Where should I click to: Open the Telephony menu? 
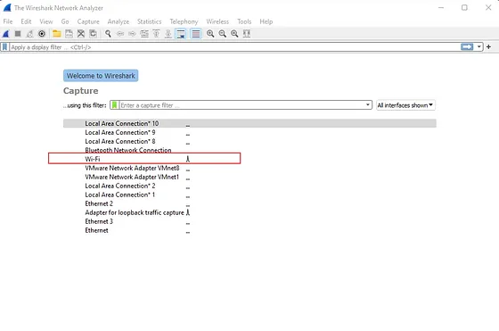pos(184,21)
